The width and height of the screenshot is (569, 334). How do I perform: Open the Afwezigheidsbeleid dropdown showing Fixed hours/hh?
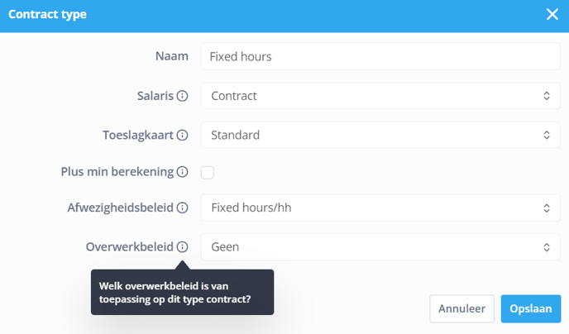[x=380, y=208]
